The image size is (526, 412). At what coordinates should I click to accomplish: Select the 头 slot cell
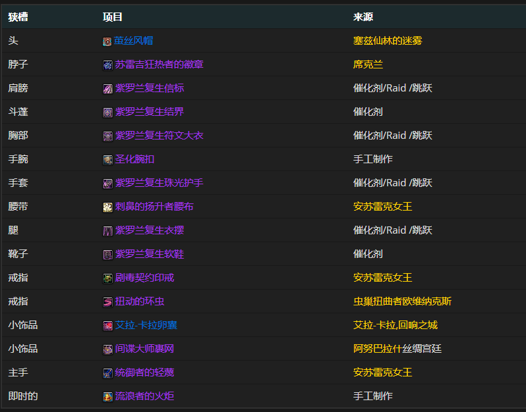13,41
